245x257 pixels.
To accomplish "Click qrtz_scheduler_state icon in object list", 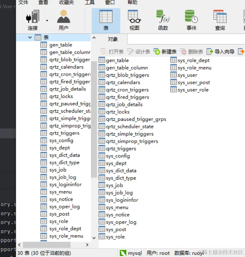I will [x=102, y=126].
